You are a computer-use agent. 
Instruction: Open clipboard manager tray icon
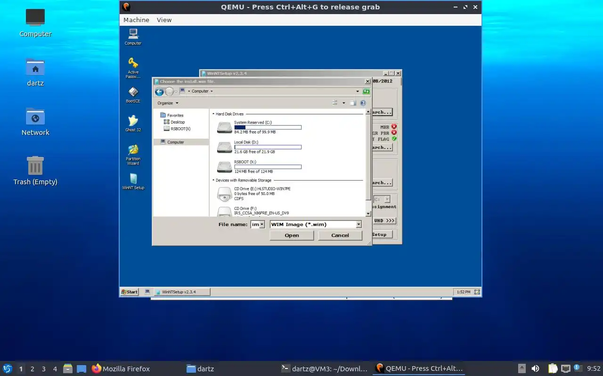tap(553, 368)
